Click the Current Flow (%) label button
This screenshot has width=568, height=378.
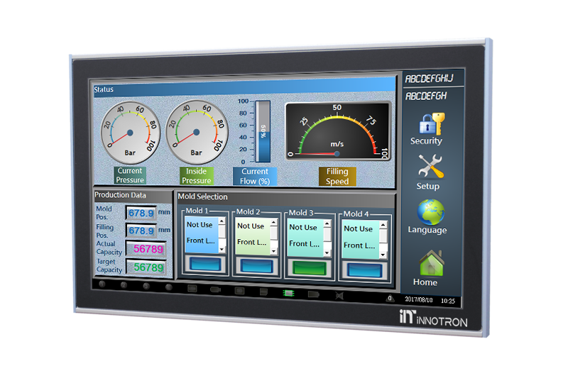[x=254, y=176]
